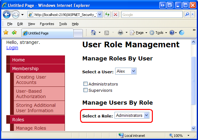
Task: Expand address bar URL history dropdown
Action: [100, 15]
